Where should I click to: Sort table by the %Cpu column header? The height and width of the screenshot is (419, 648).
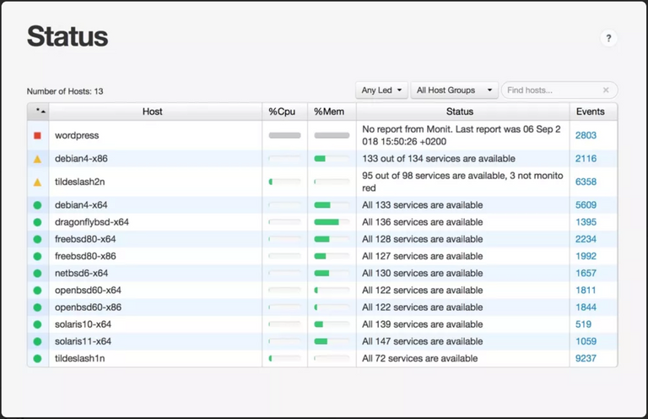(284, 112)
